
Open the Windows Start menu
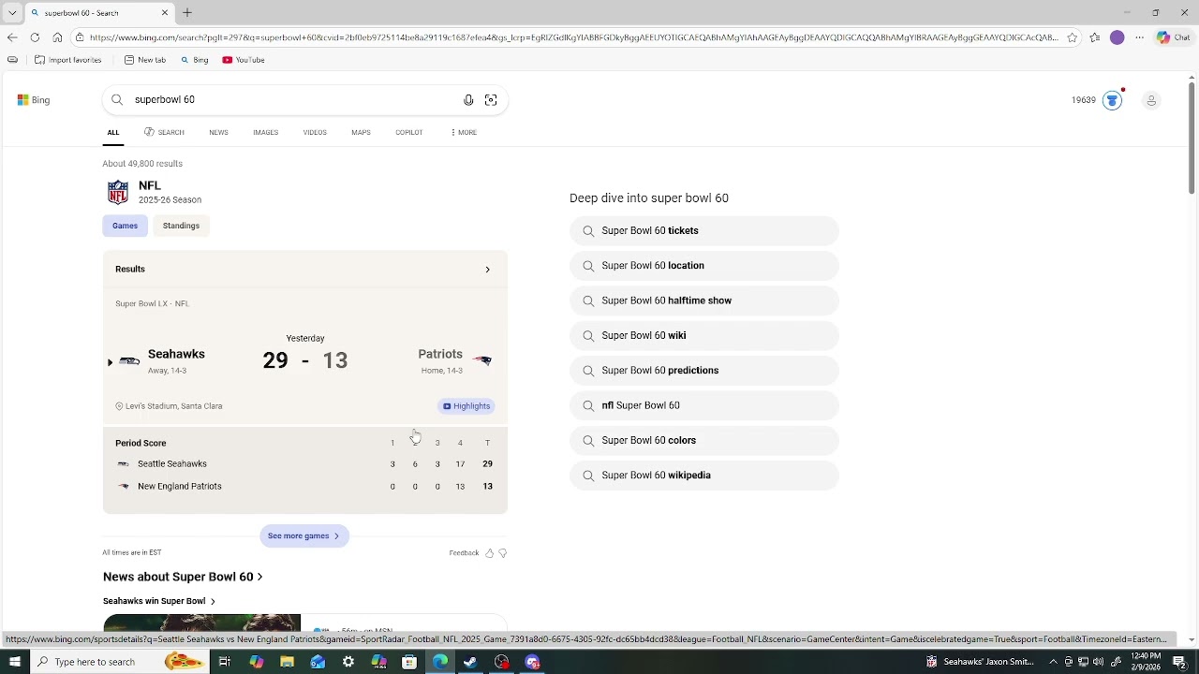(14, 662)
